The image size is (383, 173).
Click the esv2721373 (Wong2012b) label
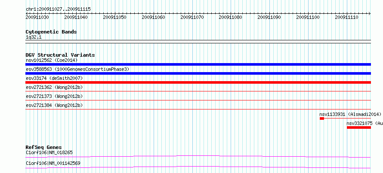coord(54,96)
